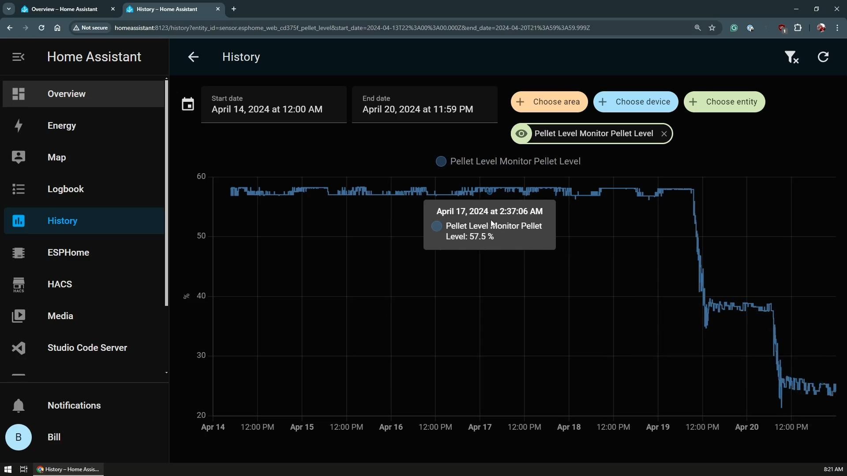Toggle eye visibility on Pellet Level chip
Viewport: 847px width, 476px height.
521,134
